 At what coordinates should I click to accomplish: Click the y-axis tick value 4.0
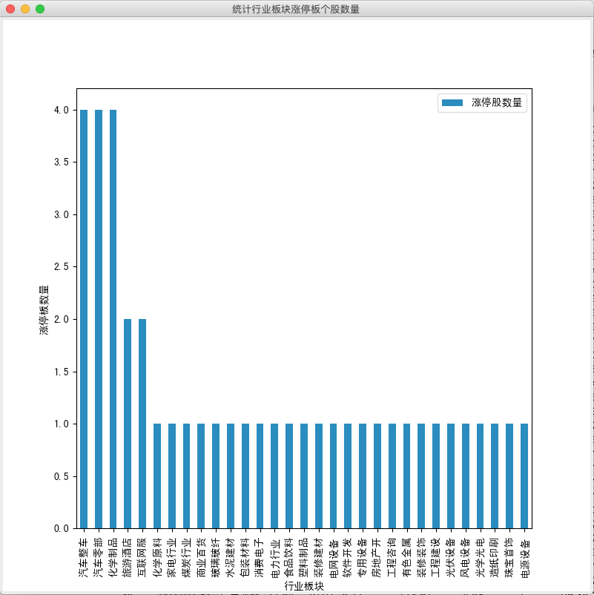(62, 110)
